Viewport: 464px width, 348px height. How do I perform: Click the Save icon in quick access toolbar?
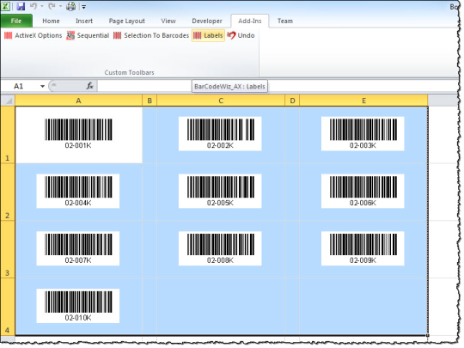[x=21, y=6]
